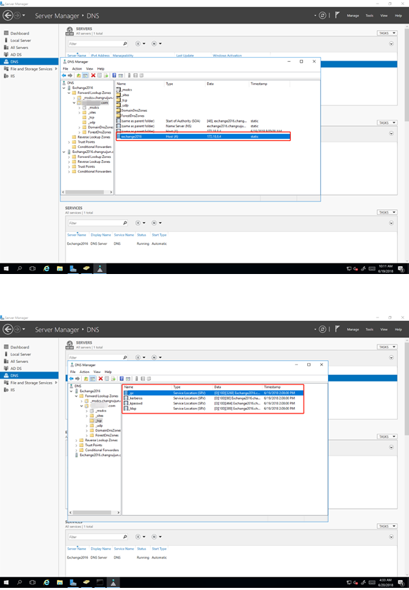409x590 pixels.
Task: Click the notifications flag in upper Server Manager
Action: point(337,15)
